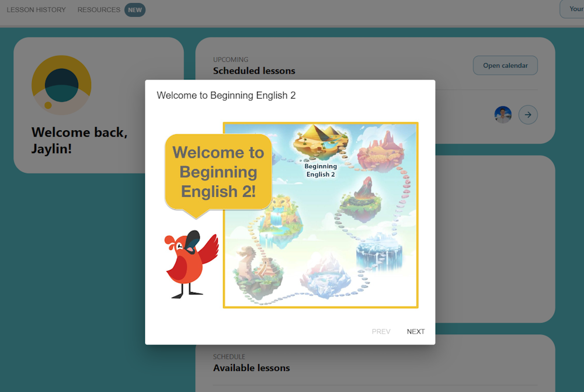Image resolution: width=584 pixels, height=392 pixels.
Task: Open the scheduled lesson arrow button
Action: (528, 115)
